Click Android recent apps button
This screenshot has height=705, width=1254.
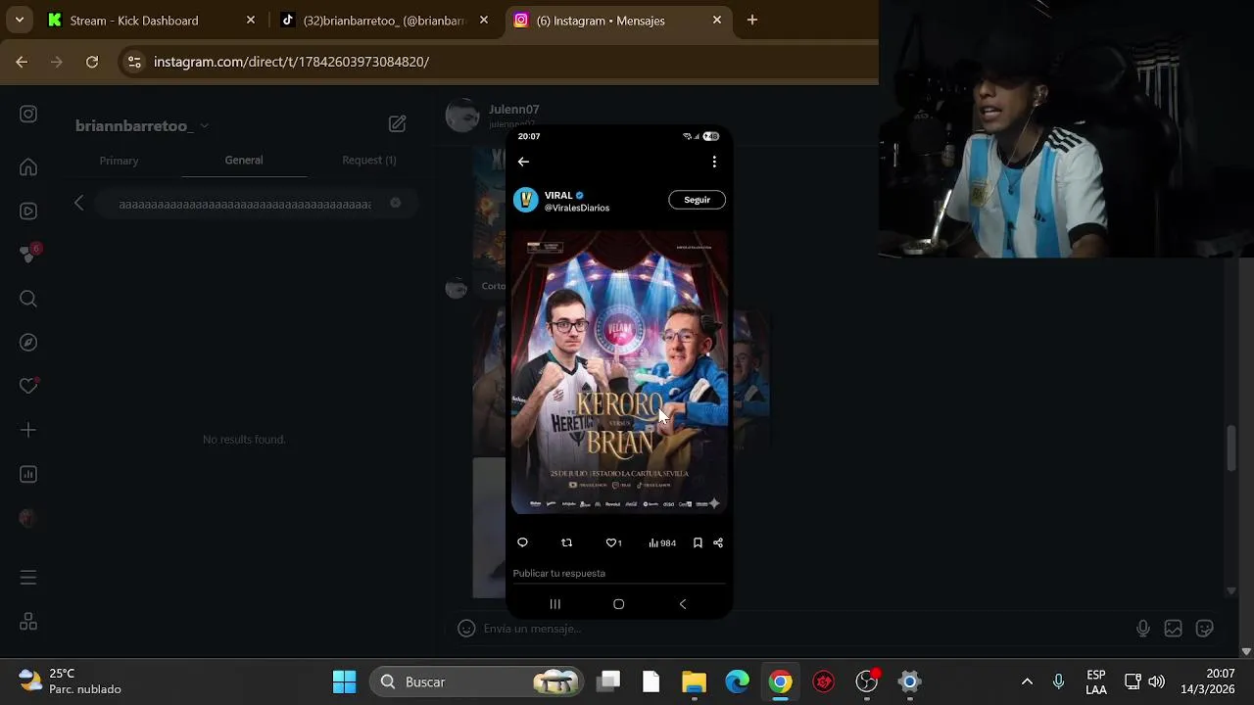point(555,604)
